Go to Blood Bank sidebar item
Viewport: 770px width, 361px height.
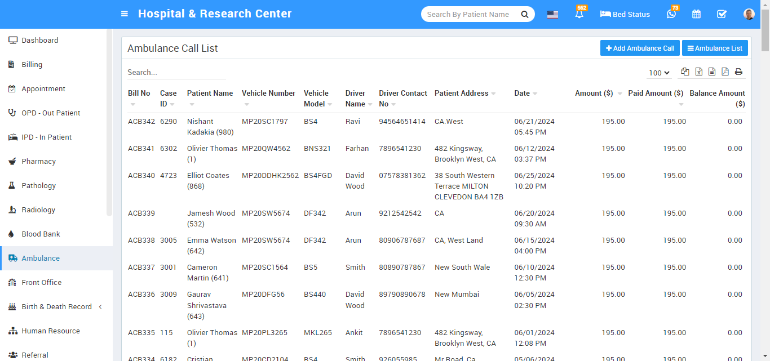coord(41,234)
